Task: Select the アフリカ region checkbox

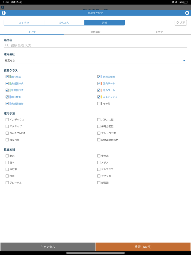Action: pyautogui.click(x=99, y=176)
